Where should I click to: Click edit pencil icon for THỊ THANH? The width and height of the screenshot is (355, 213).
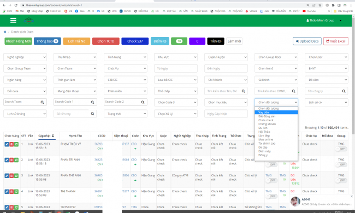pos(7,192)
